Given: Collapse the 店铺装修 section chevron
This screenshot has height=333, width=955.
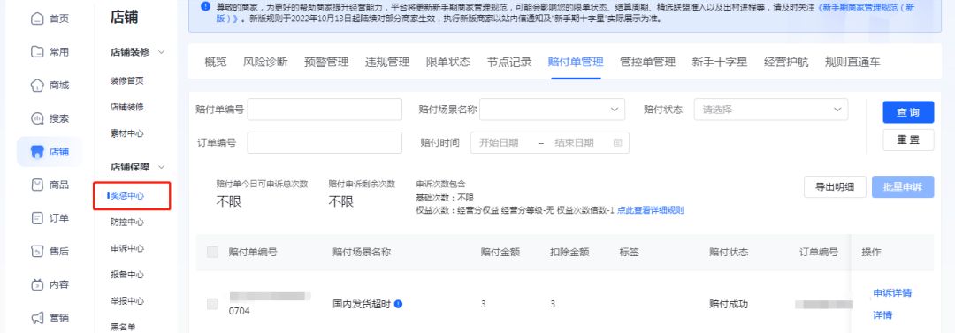Looking at the screenshot, I should point(162,52).
